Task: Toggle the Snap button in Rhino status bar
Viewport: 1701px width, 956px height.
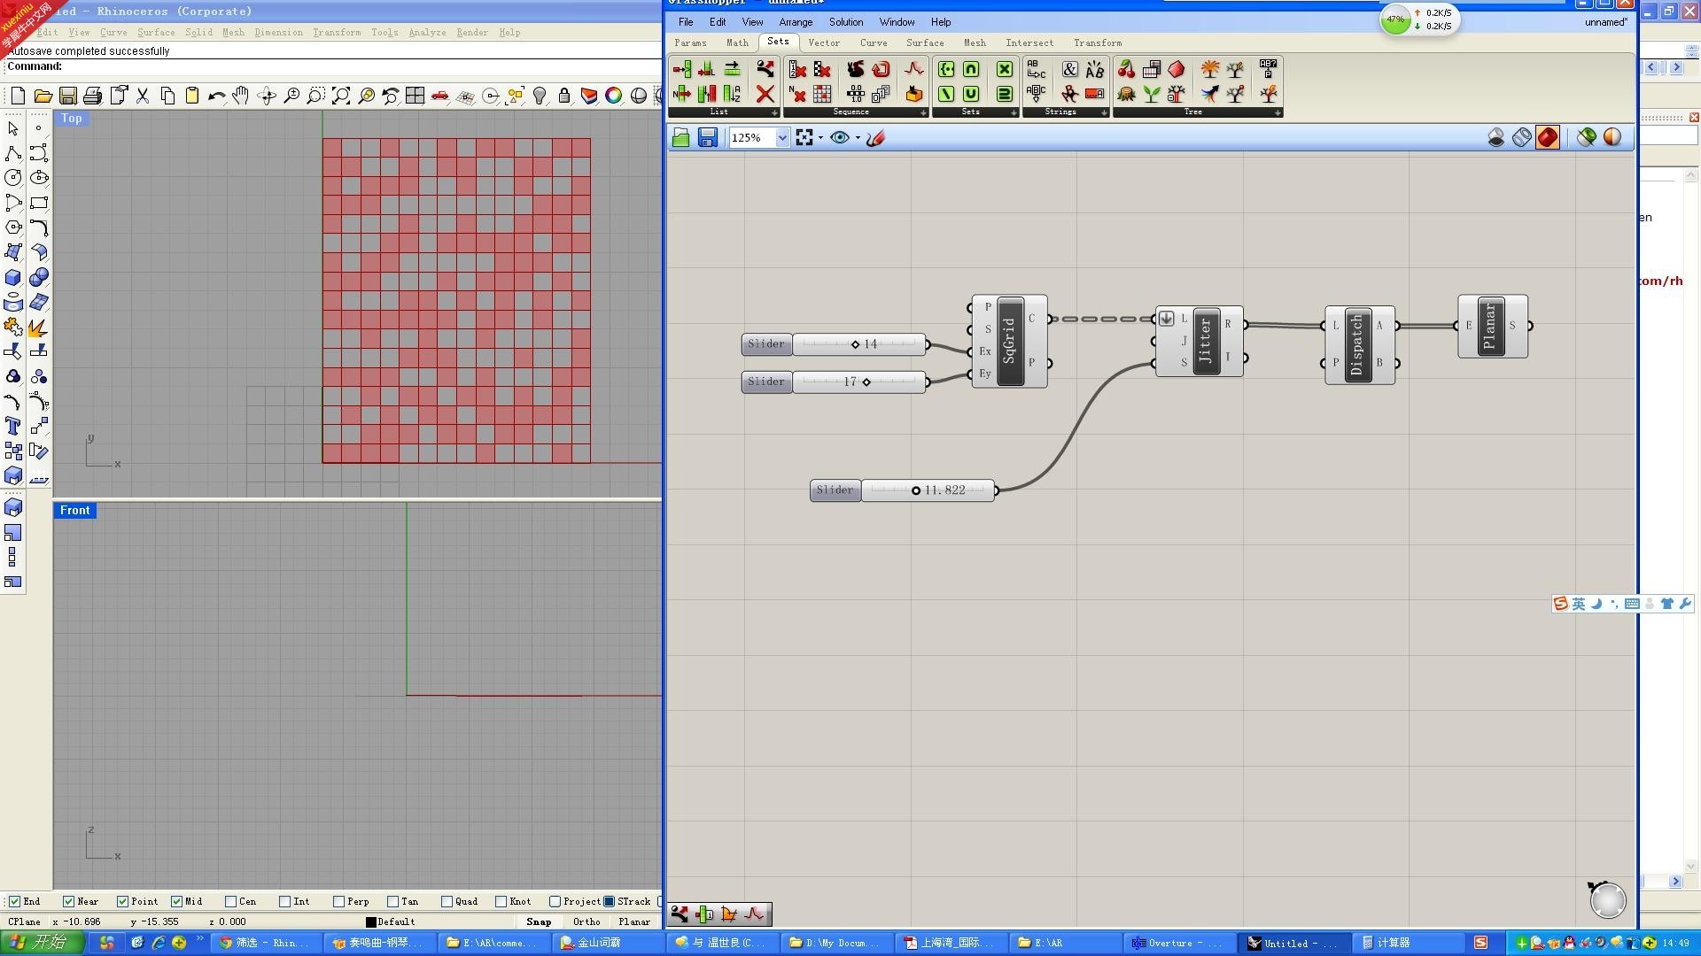Action: point(539,921)
